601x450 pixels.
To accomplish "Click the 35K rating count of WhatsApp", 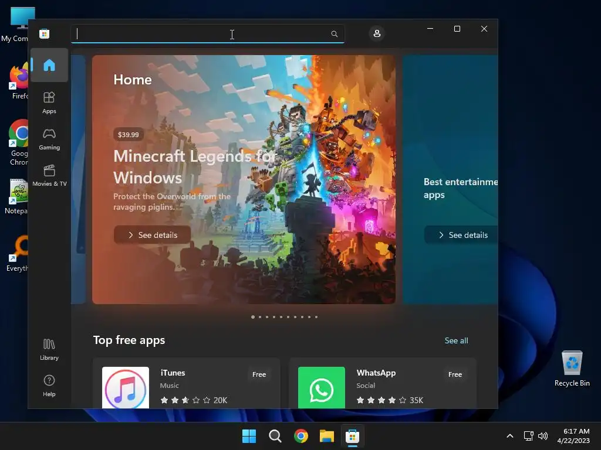I will (416, 400).
